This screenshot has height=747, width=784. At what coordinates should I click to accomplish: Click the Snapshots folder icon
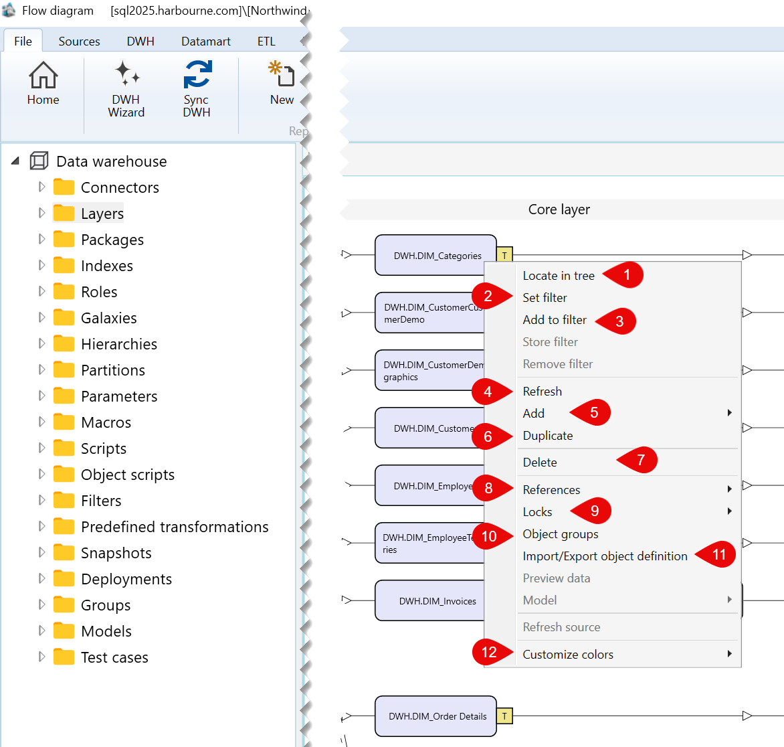[64, 552]
